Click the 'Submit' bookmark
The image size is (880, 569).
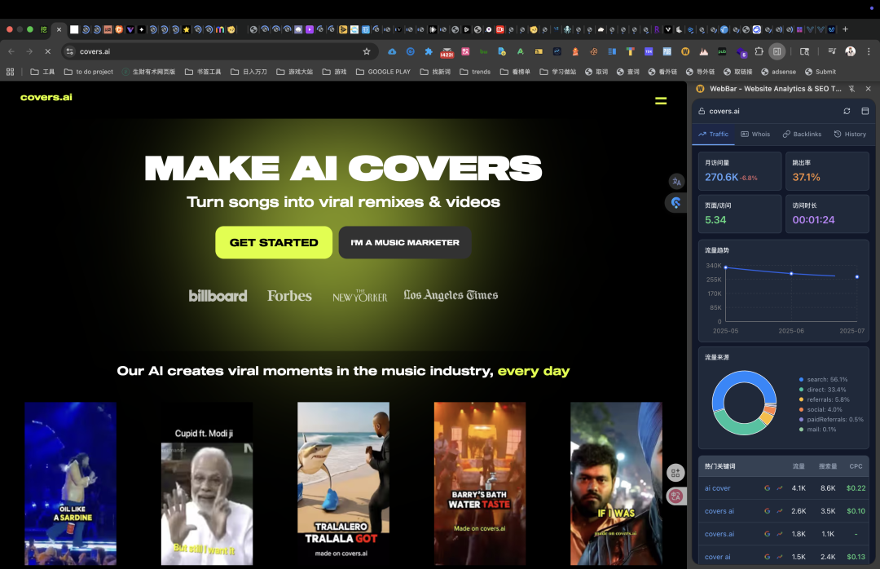821,72
